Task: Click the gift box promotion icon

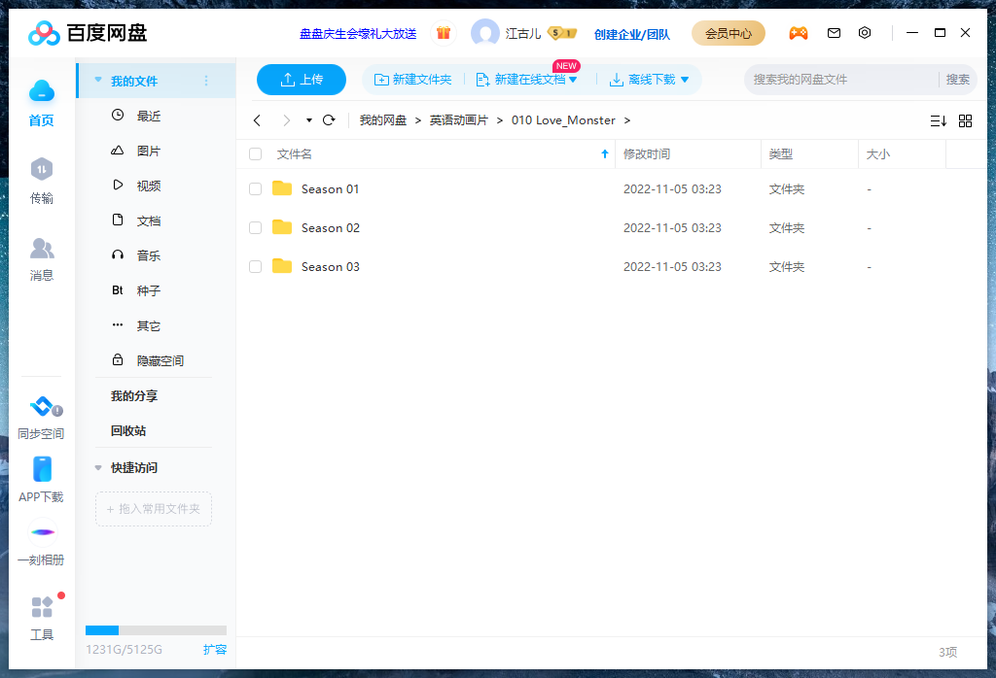Action: coord(444,32)
